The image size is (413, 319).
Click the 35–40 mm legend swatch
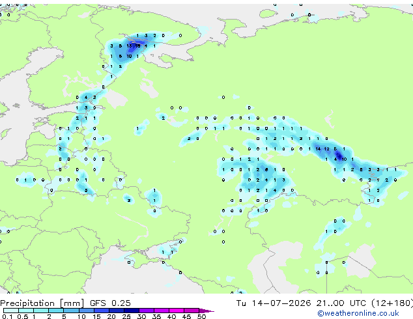[x=161, y=311]
